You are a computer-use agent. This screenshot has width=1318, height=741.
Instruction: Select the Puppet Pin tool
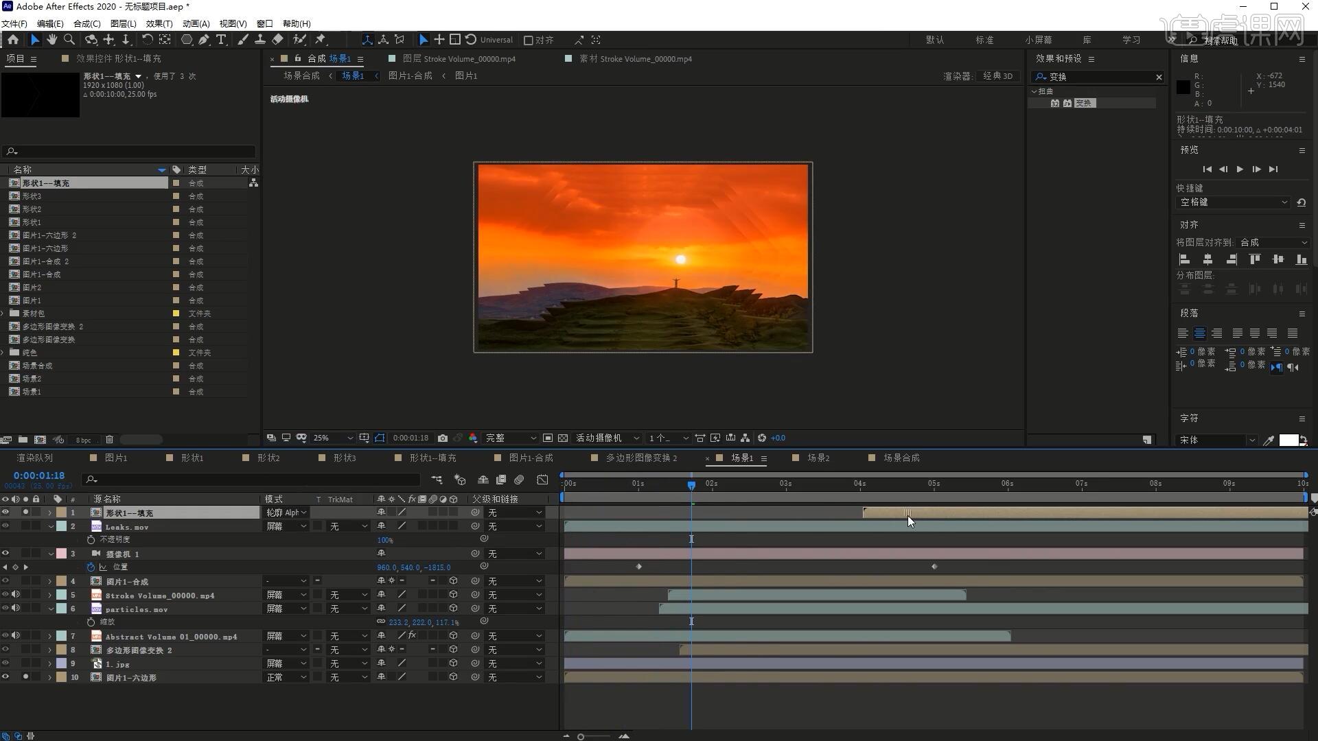pos(321,40)
